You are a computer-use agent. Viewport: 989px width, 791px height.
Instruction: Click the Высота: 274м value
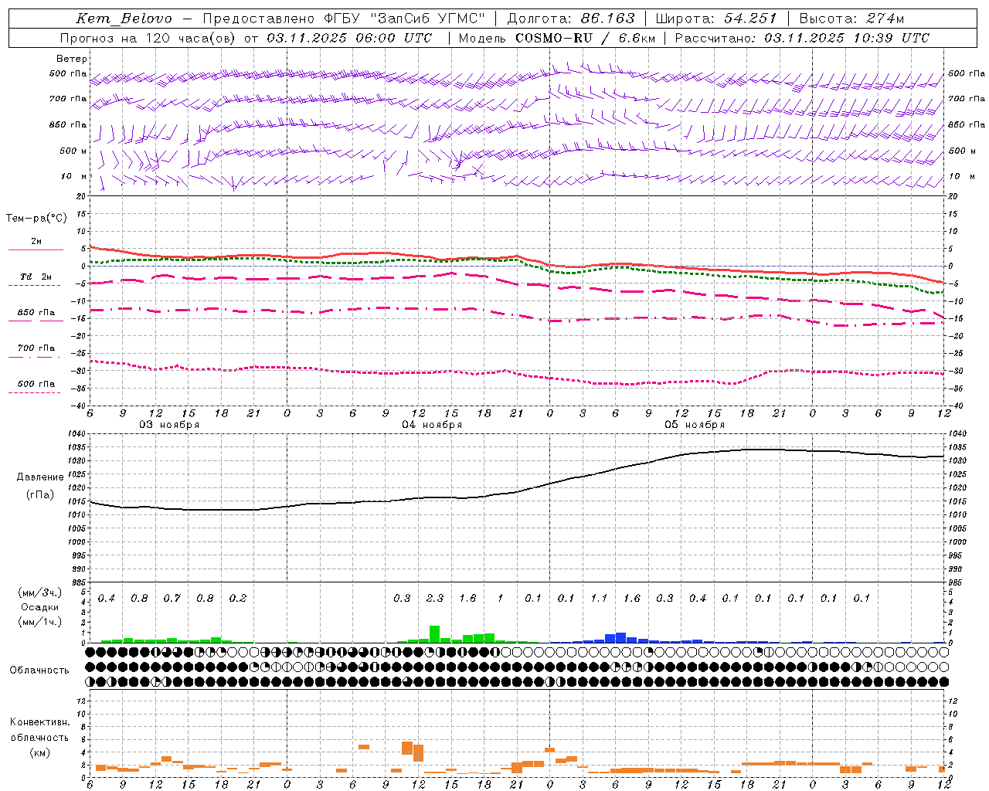tap(851, 19)
